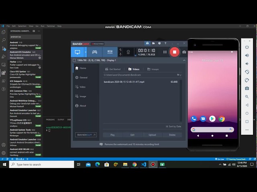The height and width of the screenshot is (192, 257).
Task: Select Bandicam screen recording mode
Action: tap(78, 52)
